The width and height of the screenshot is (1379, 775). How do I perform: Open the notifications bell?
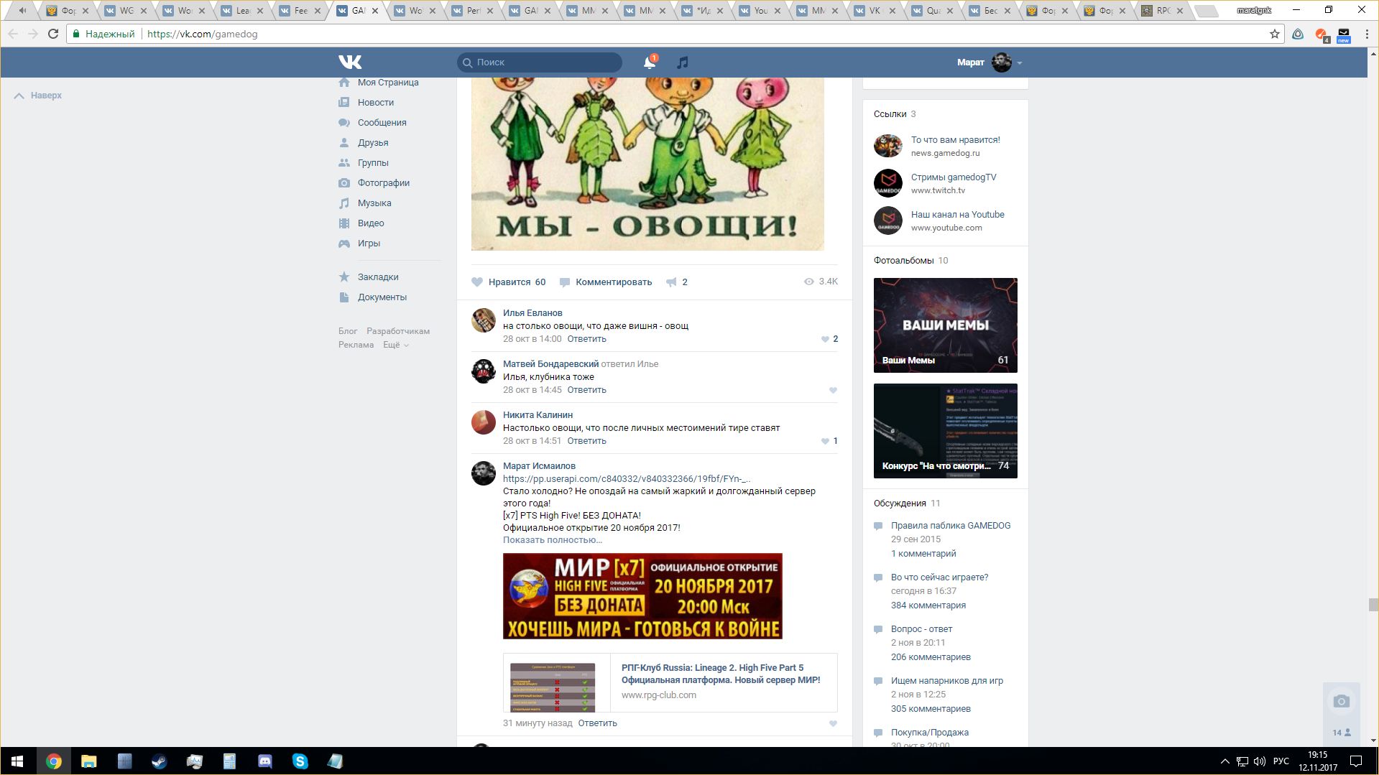pyautogui.click(x=649, y=62)
